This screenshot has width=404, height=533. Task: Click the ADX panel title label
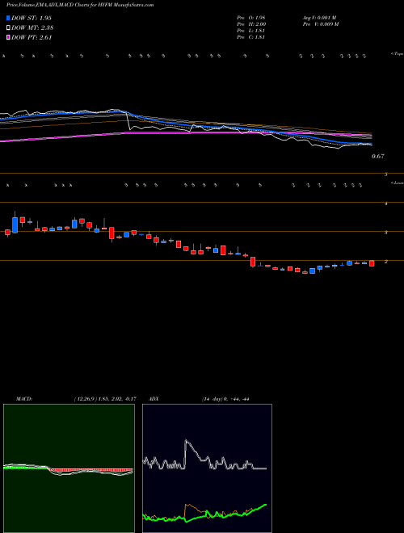pos(152,399)
